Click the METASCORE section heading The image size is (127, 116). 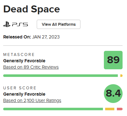[x=19, y=55]
